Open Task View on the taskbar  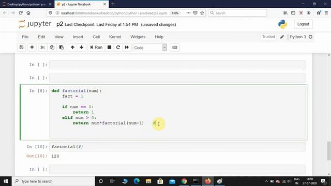[x=112, y=181]
